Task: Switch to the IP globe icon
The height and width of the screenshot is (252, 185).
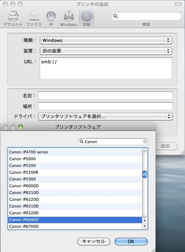Action: click(51, 19)
